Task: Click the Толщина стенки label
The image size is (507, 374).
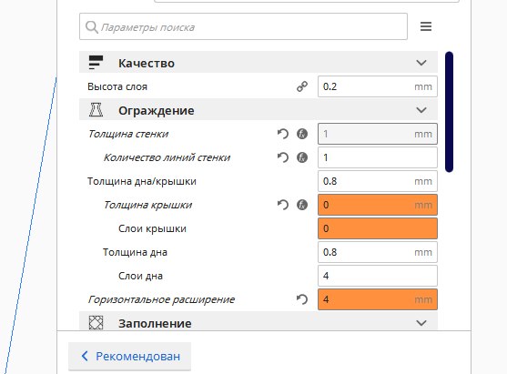Action: coord(128,134)
